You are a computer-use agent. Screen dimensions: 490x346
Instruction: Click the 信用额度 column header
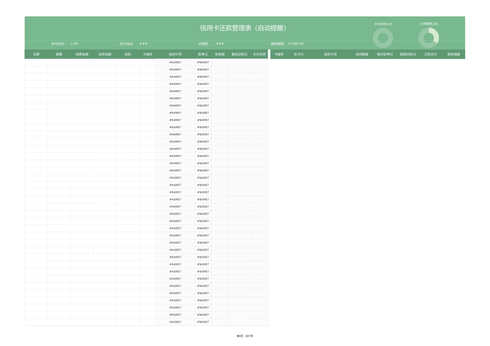point(362,54)
